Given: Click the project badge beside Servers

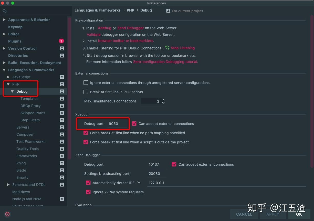Looking at the screenshot, I should click(62, 127).
